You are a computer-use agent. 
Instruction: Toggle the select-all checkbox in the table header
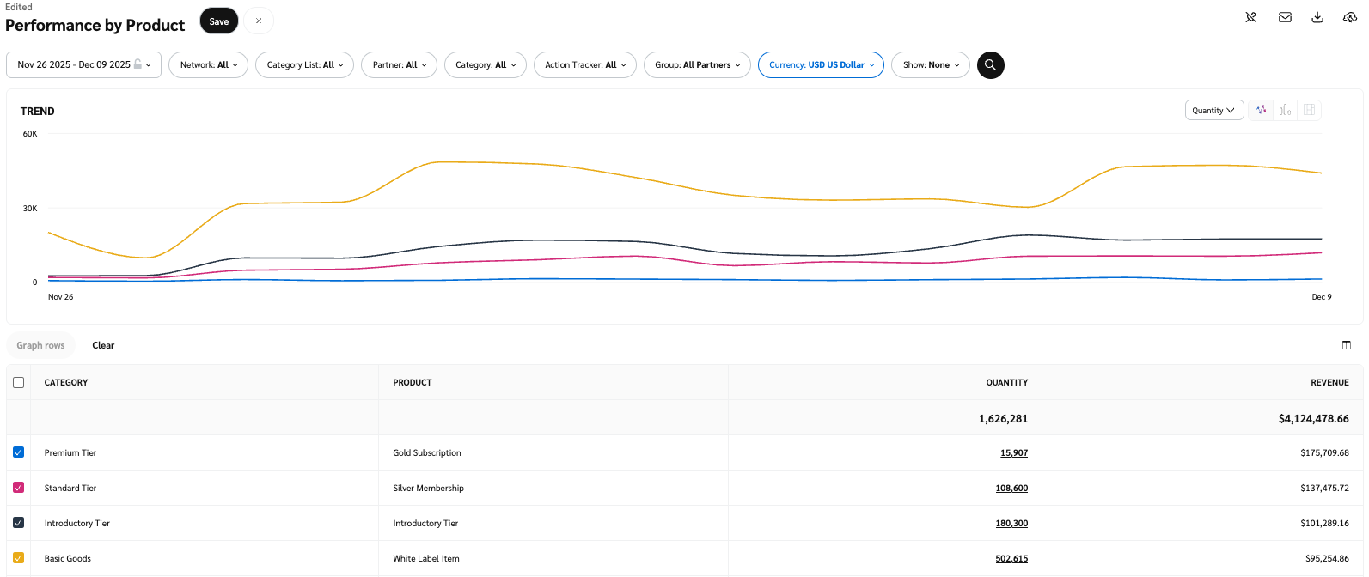coord(19,383)
